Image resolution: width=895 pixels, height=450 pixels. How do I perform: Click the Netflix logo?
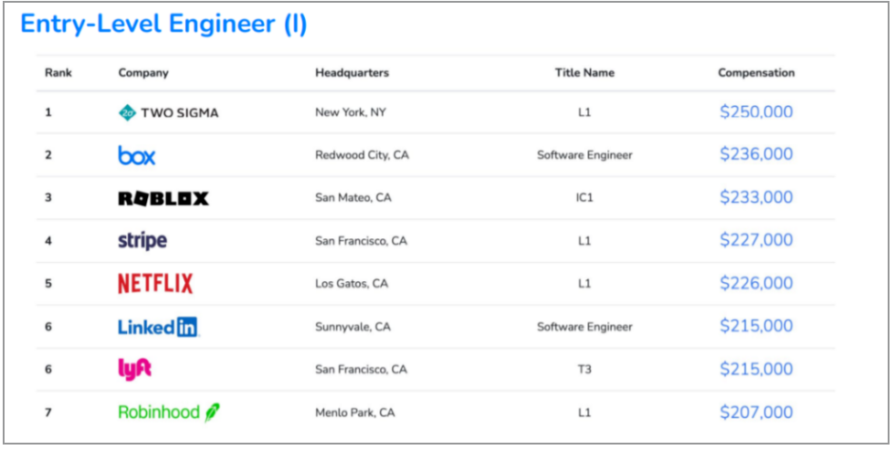click(x=156, y=284)
